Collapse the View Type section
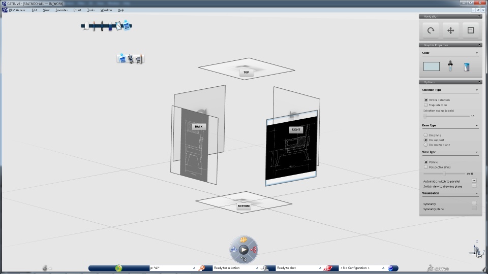 (x=477, y=152)
